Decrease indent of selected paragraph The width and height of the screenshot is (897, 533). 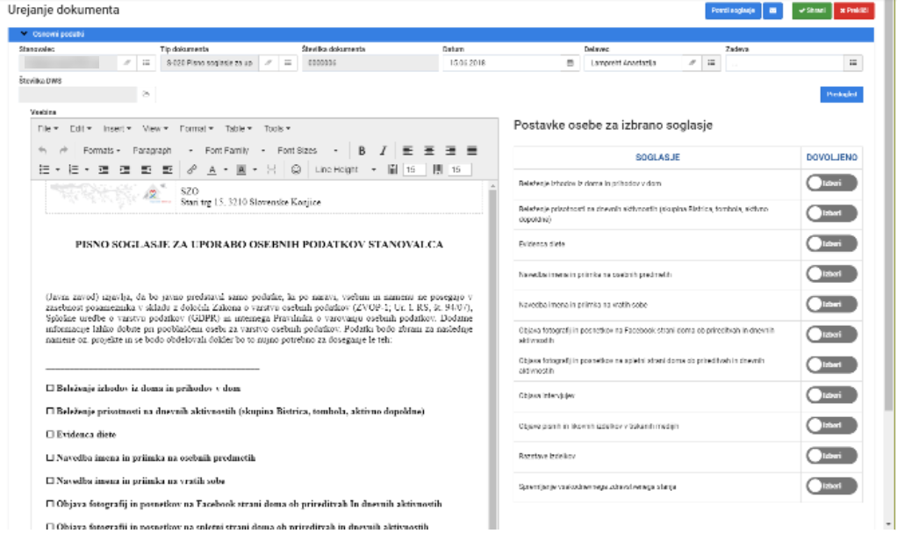(104, 169)
